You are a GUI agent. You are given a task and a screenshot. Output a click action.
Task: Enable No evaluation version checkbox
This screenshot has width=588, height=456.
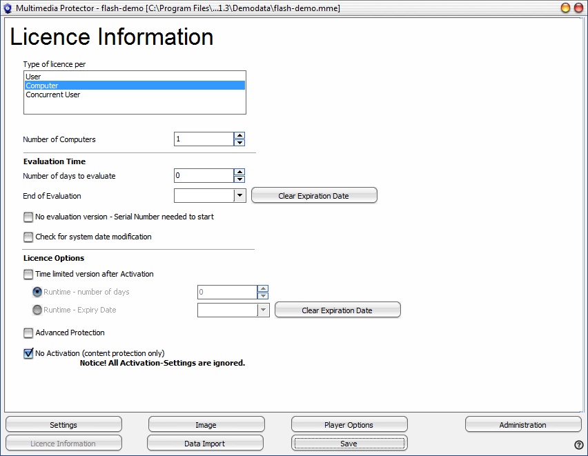tap(28, 217)
